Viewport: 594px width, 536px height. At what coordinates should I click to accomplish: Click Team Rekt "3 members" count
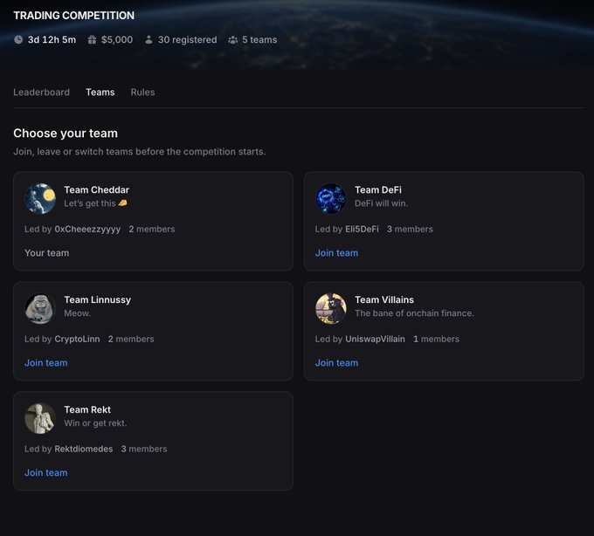pyautogui.click(x=144, y=449)
